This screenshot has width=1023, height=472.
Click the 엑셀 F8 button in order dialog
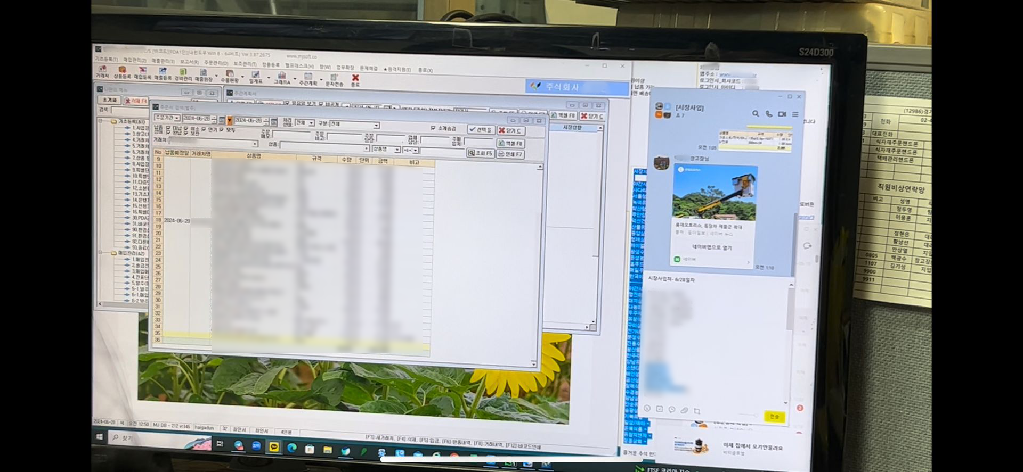(x=510, y=143)
